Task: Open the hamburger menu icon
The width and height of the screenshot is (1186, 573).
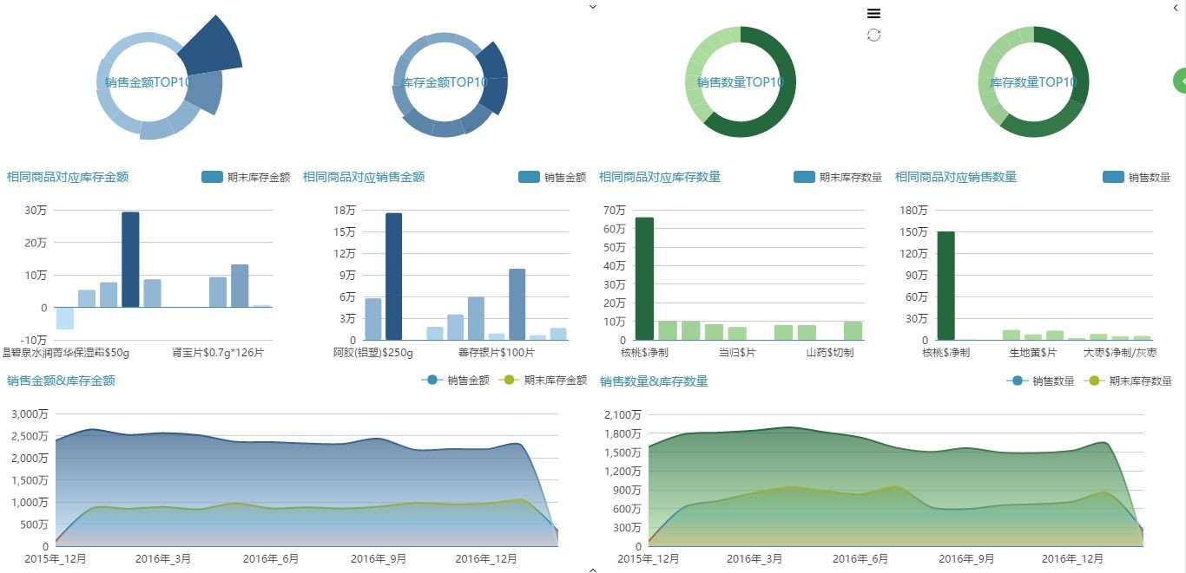Action: (x=873, y=13)
